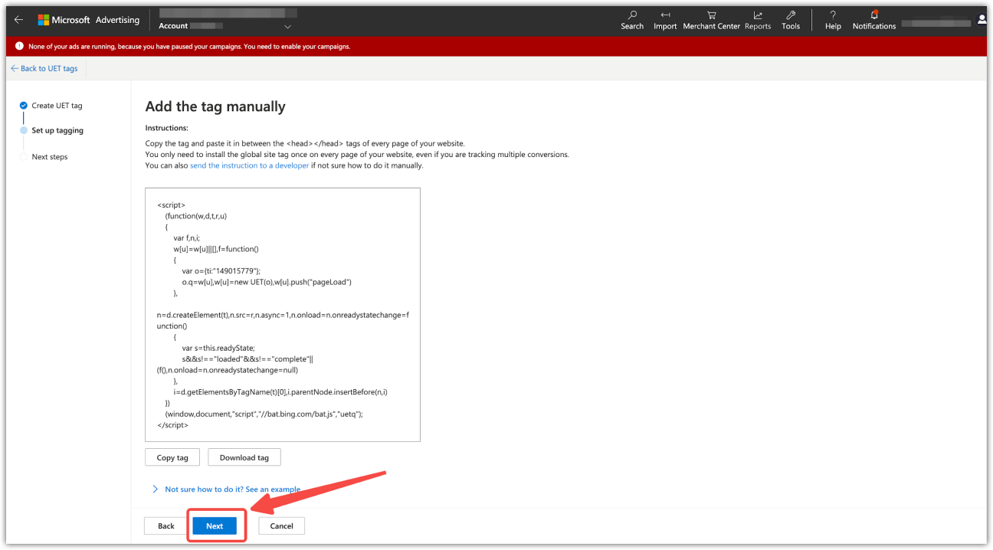
Task: Click the Download tag button
Action: tap(244, 457)
